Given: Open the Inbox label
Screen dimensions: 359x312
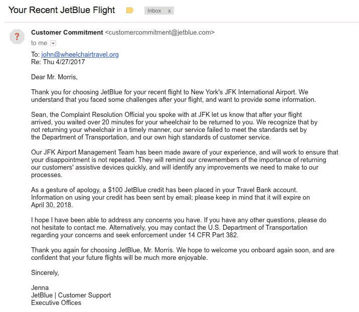Looking at the screenshot, I should tap(154, 11).
